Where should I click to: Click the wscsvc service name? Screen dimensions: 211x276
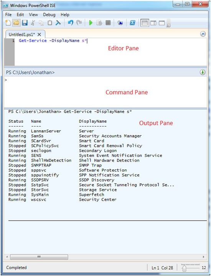[x=38, y=200]
